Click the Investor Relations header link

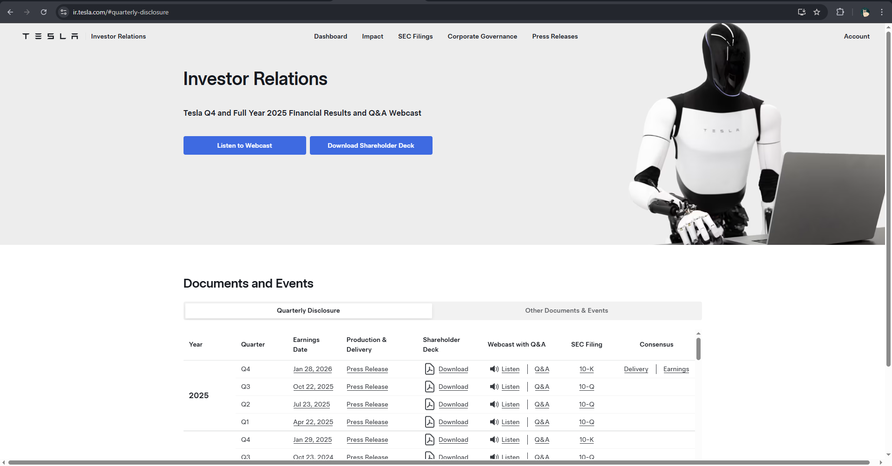tap(118, 36)
